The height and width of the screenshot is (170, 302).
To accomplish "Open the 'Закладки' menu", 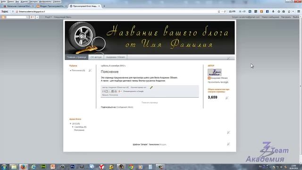I will pos(34,1).
